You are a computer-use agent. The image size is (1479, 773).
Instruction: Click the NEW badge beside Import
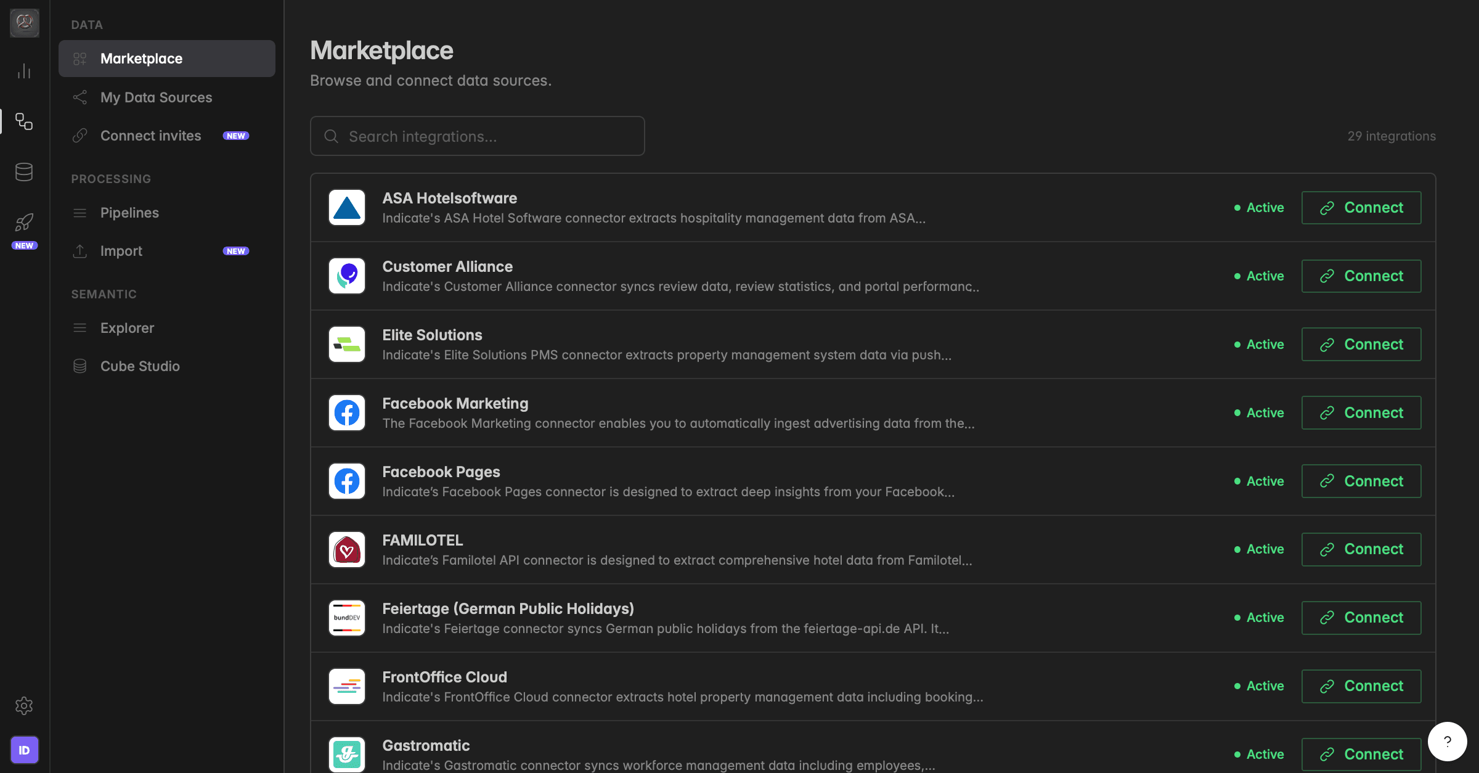[x=236, y=251]
